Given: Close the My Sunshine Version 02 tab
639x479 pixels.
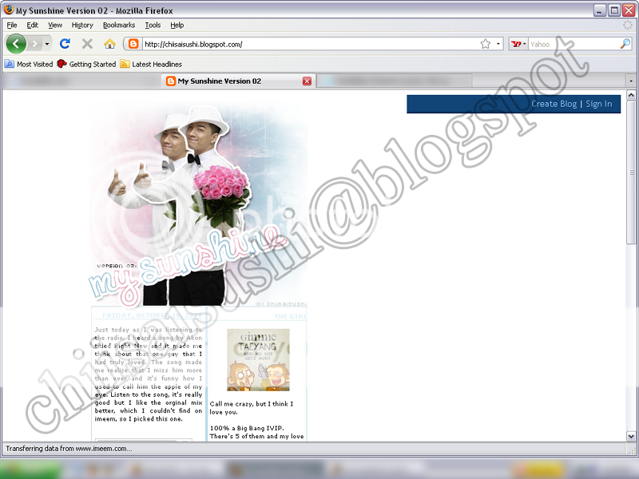Looking at the screenshot, I should (x=307, y=81).
